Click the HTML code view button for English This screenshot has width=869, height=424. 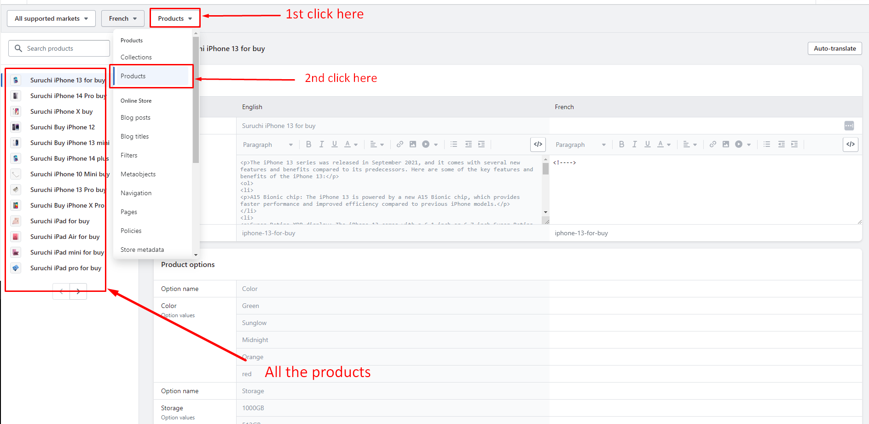(x=538, y=145)
